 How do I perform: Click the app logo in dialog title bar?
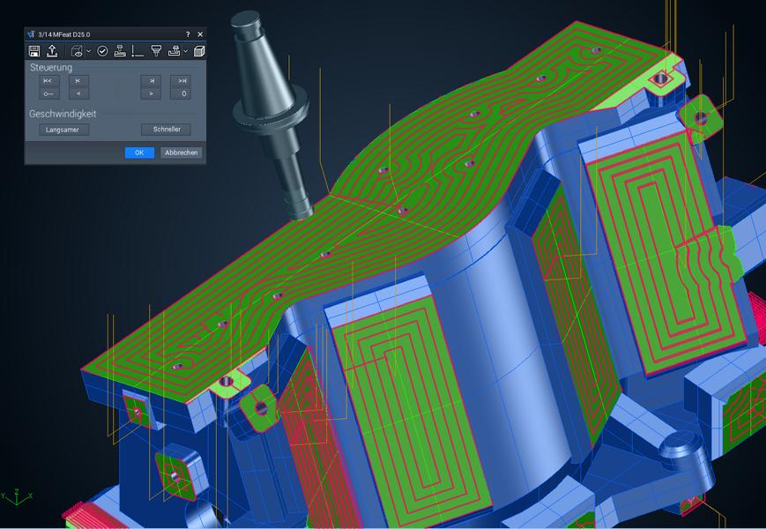(x=31, y=34)
